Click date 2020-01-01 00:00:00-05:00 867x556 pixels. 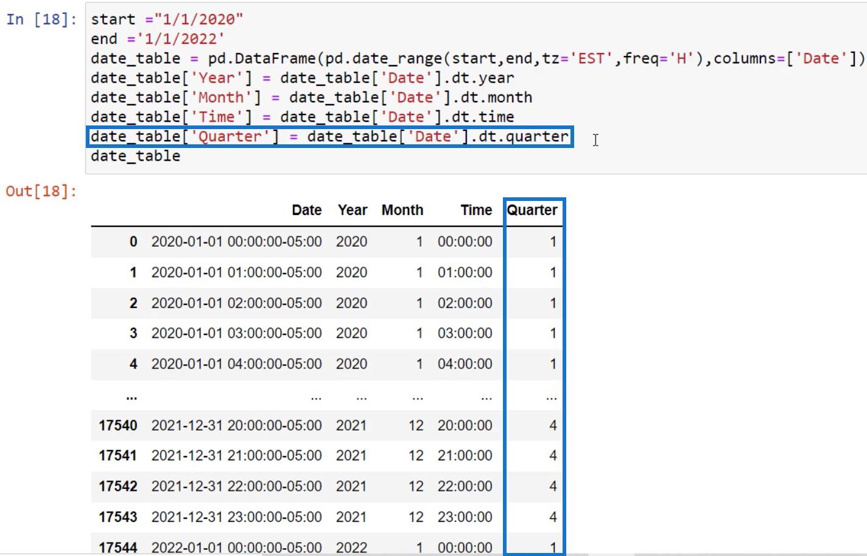click(237, 242)
